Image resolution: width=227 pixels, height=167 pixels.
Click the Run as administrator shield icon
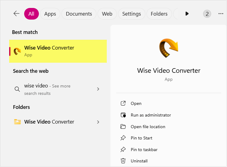[x=123, y=115]
